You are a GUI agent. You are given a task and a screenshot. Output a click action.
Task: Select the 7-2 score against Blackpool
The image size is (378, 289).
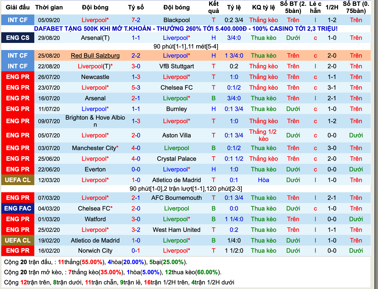click(x=136, y=20)
